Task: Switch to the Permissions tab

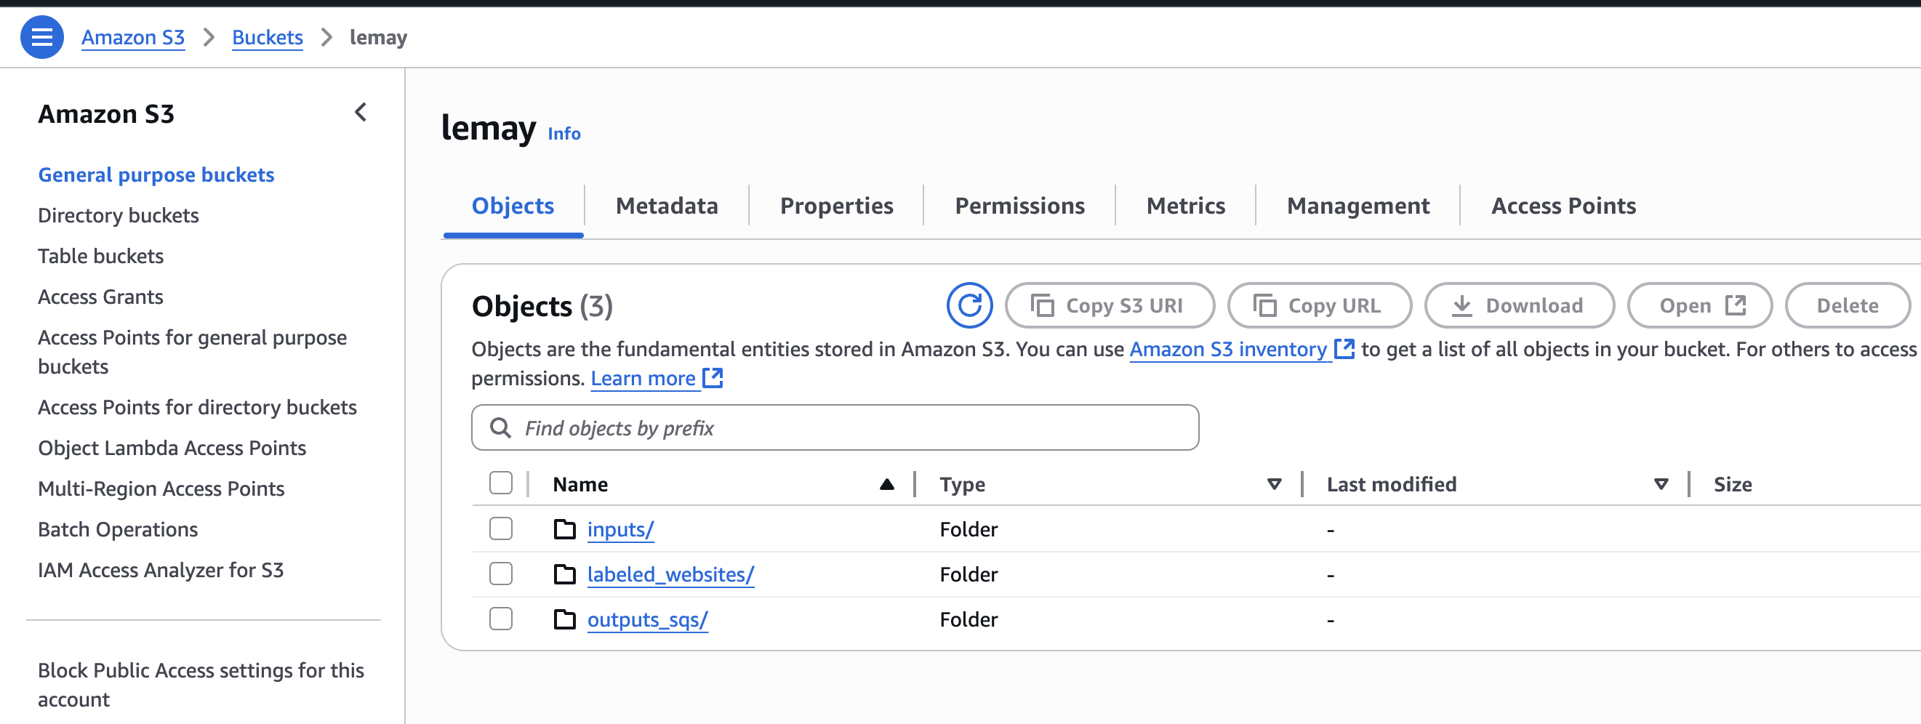Action: pyautogui.click(x=1019, y=206)
